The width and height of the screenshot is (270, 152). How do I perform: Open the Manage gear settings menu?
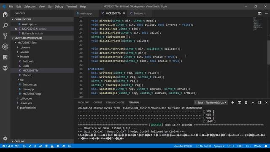[5, 138]
